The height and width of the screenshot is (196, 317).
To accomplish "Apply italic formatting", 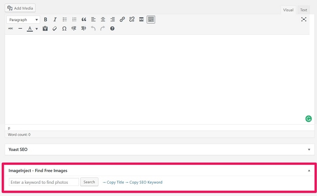I will 55,19.
